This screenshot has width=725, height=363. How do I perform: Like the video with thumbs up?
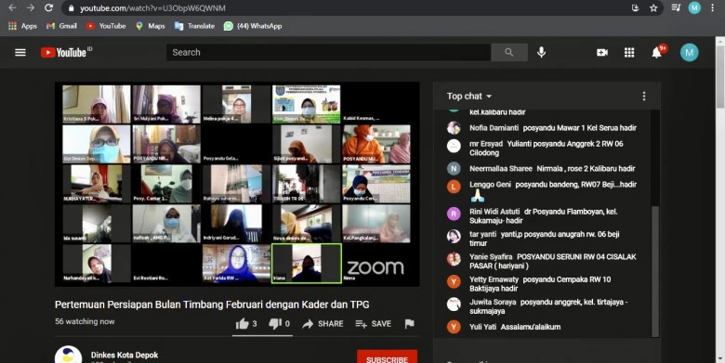coord(246,324)
